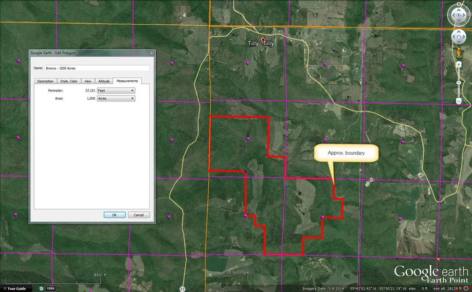The height and width of the screenshot is (292, 472).
Task: Click the polygon Name input field
Action: tap(96, 68)
